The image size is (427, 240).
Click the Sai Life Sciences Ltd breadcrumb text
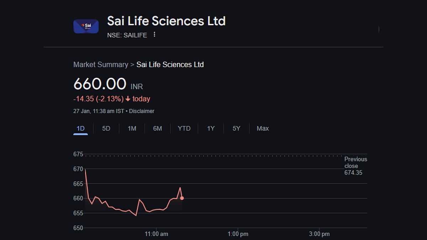[x=170, y=65]
